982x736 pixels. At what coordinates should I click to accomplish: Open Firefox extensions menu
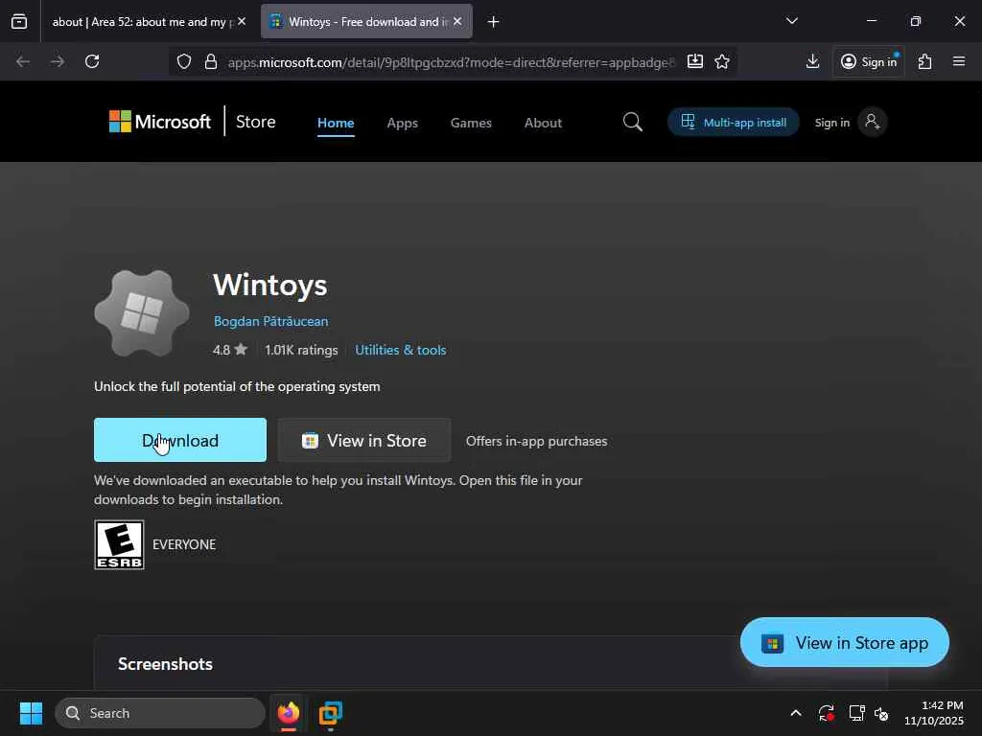[x=925, y=61]
